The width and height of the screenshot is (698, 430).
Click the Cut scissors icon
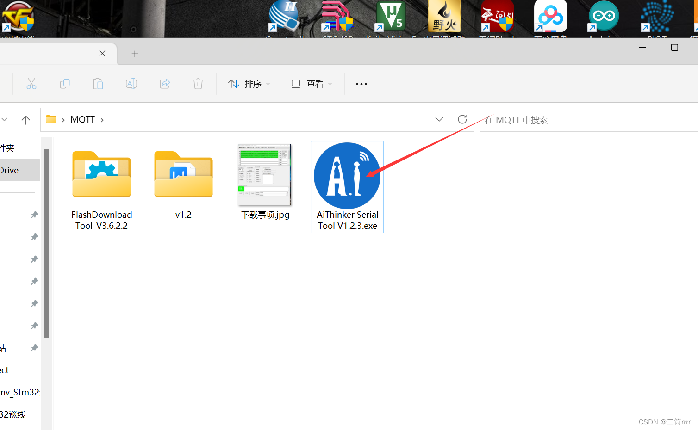pos(31,84)
